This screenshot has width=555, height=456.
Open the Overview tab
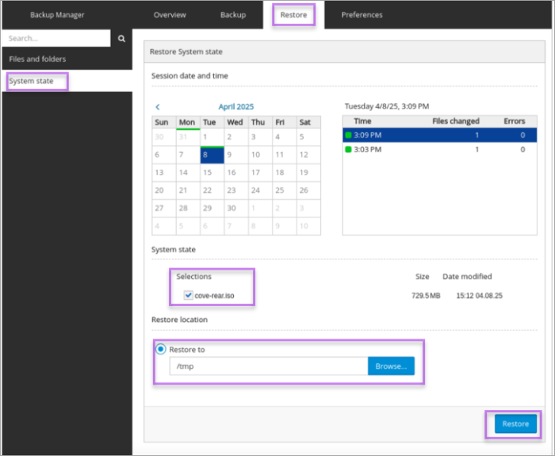[x=170, y=15]
